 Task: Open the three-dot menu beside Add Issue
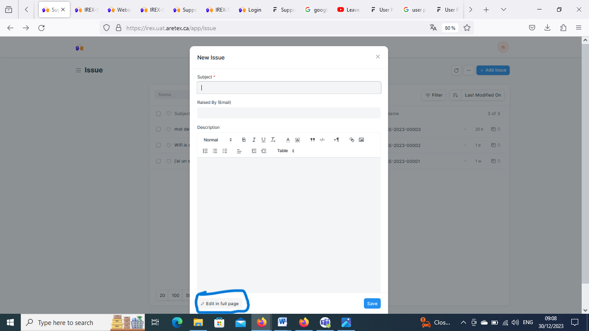[x=469, y=70]
